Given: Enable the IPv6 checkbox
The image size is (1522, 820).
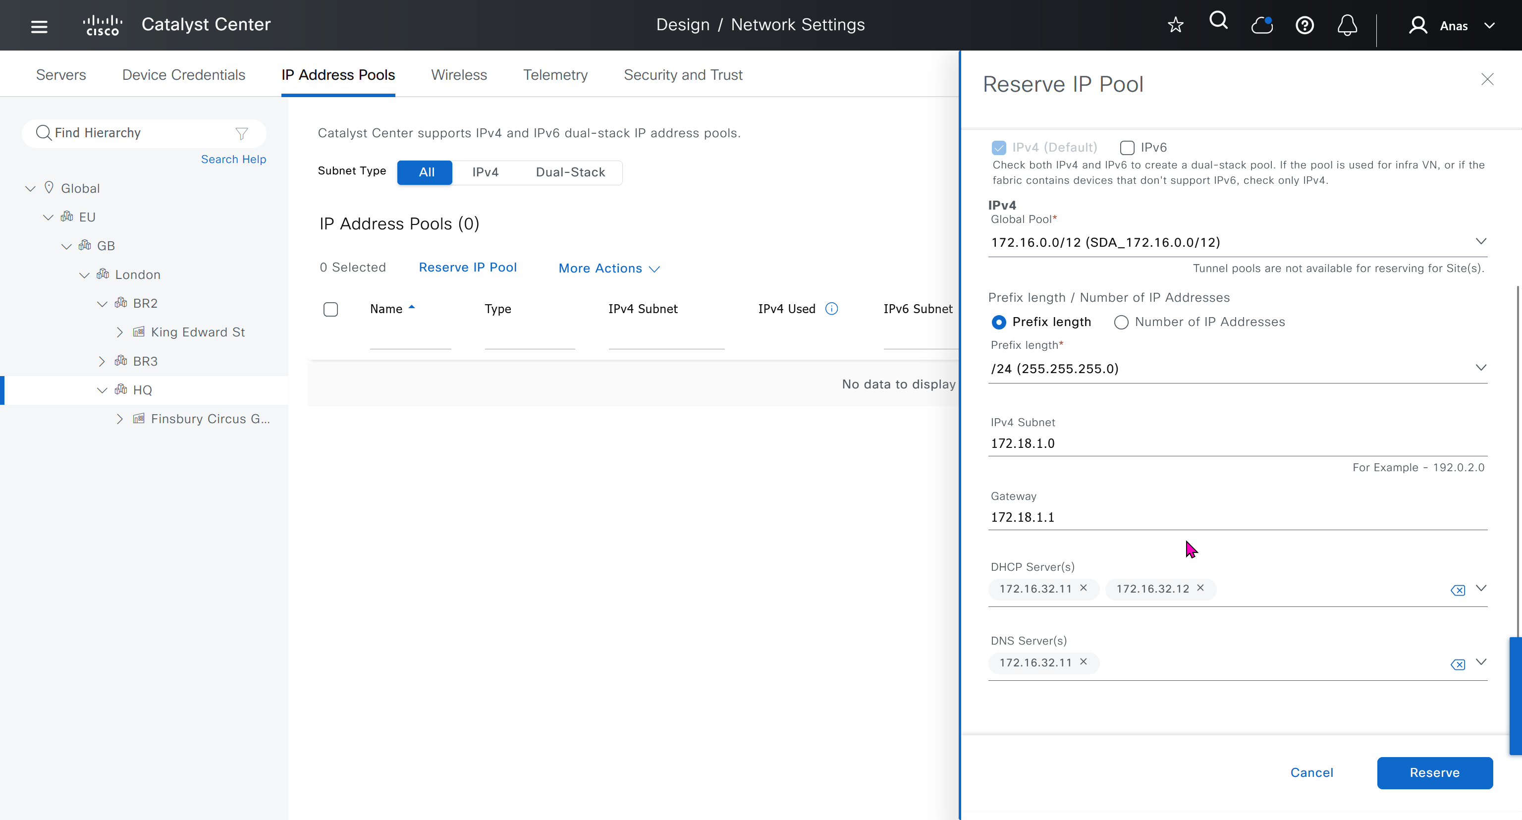Looking at the screenshot, I should 1127,148.
